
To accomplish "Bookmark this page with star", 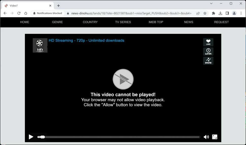I will click(x=205, y=13).
